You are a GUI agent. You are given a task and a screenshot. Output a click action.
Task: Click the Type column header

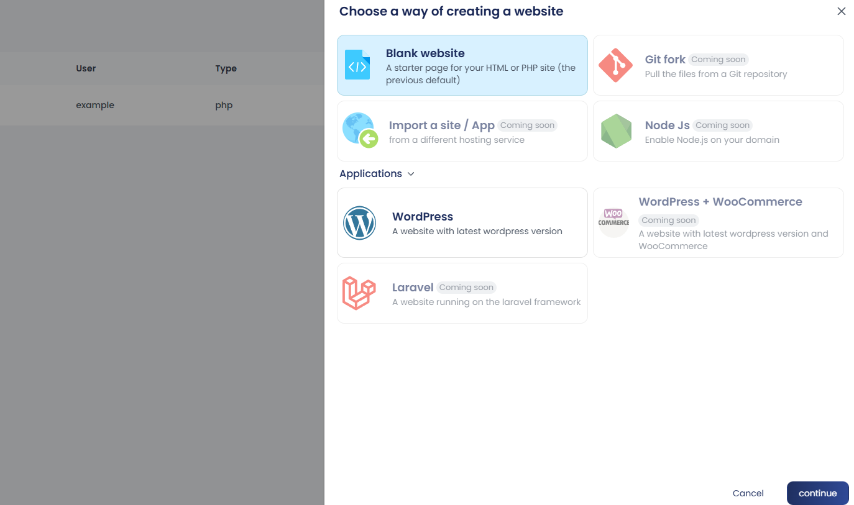pos(226,68)
